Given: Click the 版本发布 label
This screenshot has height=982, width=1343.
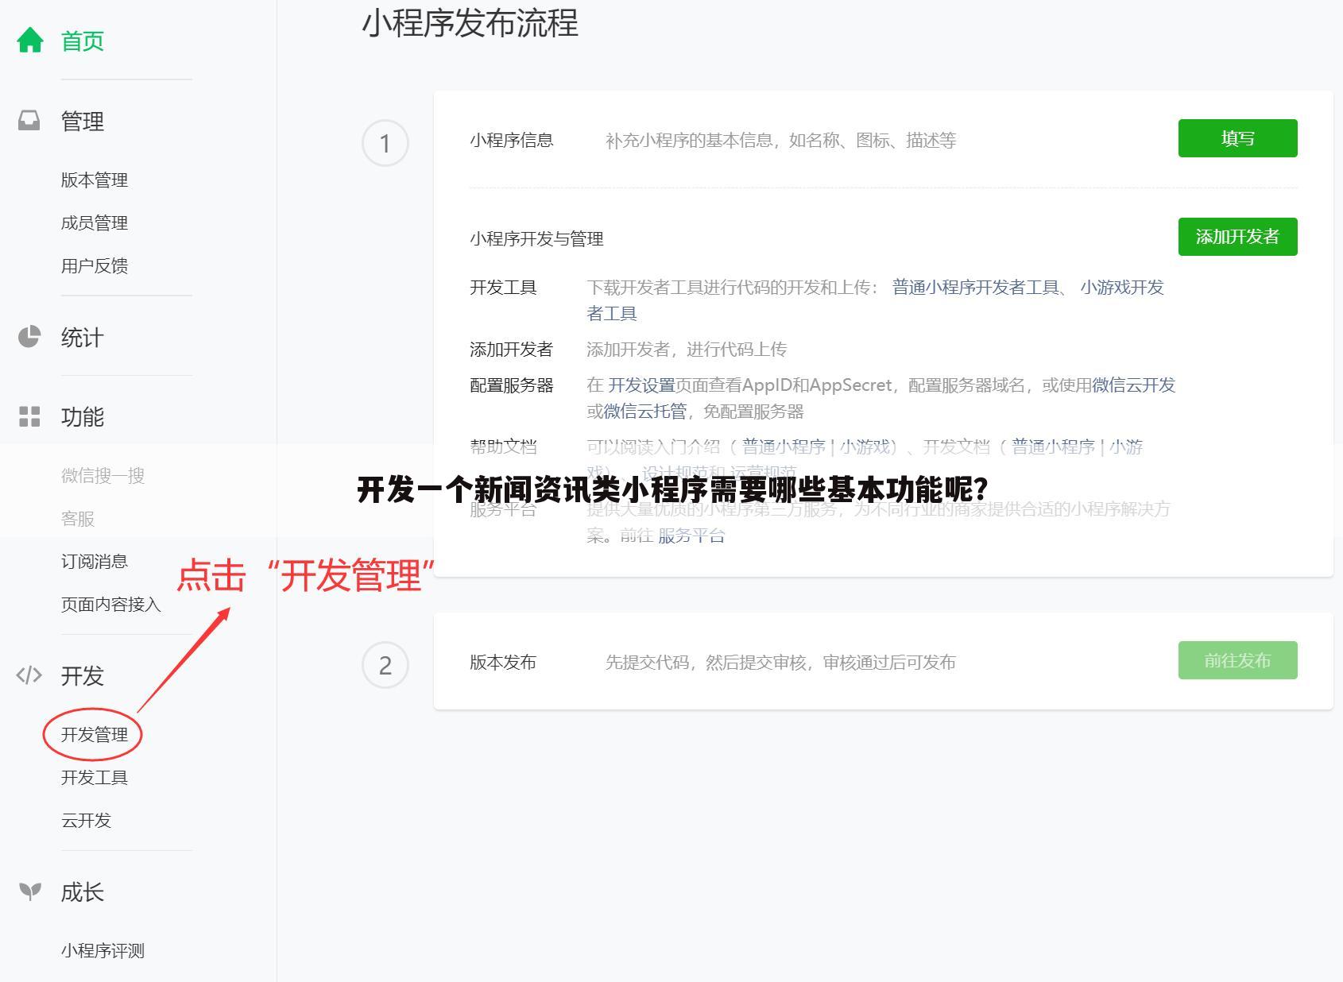Looking at the screenshot, I should [x=503, y=663].
